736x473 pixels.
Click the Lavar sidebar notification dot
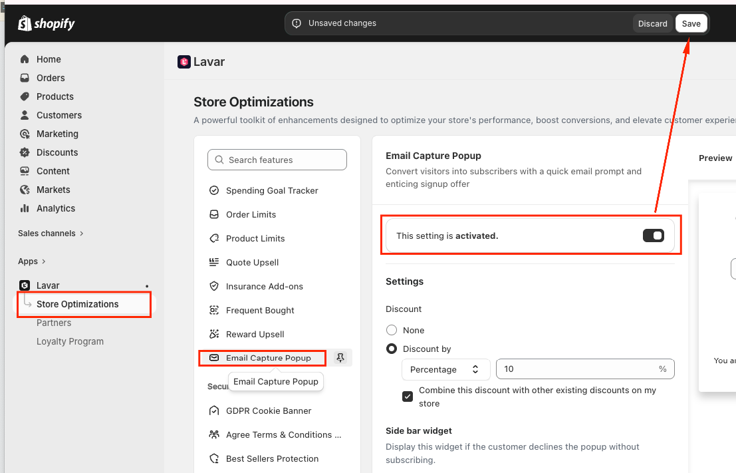pyautogui.click(x=147, y=286)
